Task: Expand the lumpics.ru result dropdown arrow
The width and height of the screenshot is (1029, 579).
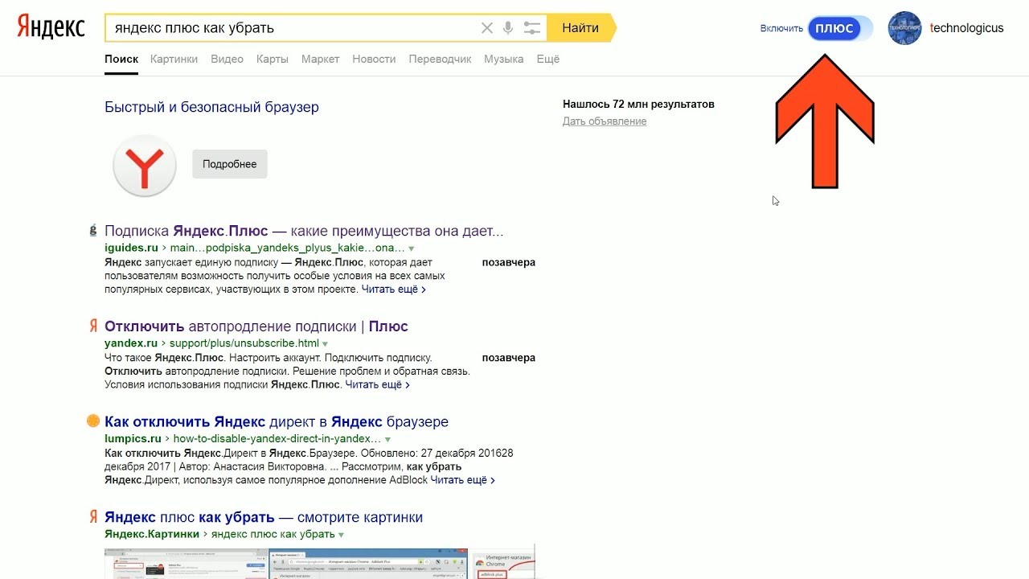Action: tap(387, 440)
